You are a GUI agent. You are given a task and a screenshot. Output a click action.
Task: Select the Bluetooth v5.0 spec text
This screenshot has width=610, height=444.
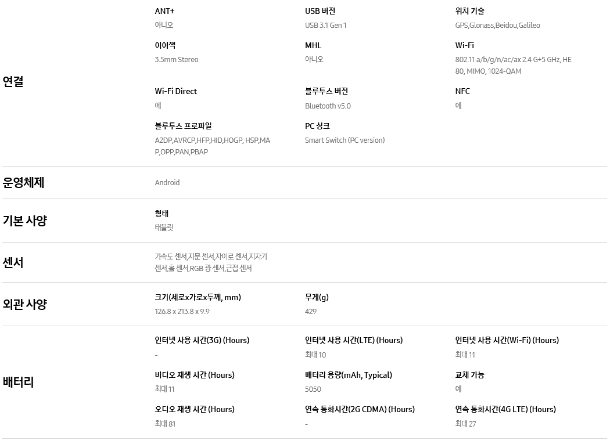click(x=328, y=106)
